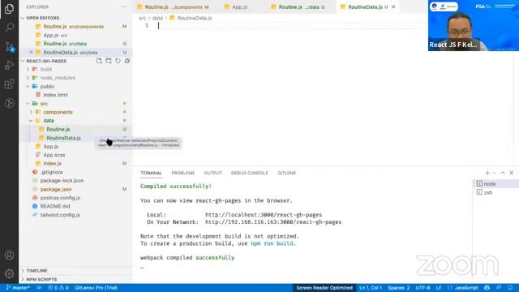The width and height of the screenshot is (519, 292).
Task: Open index.js in the file tree
Action: coord(52,164)
